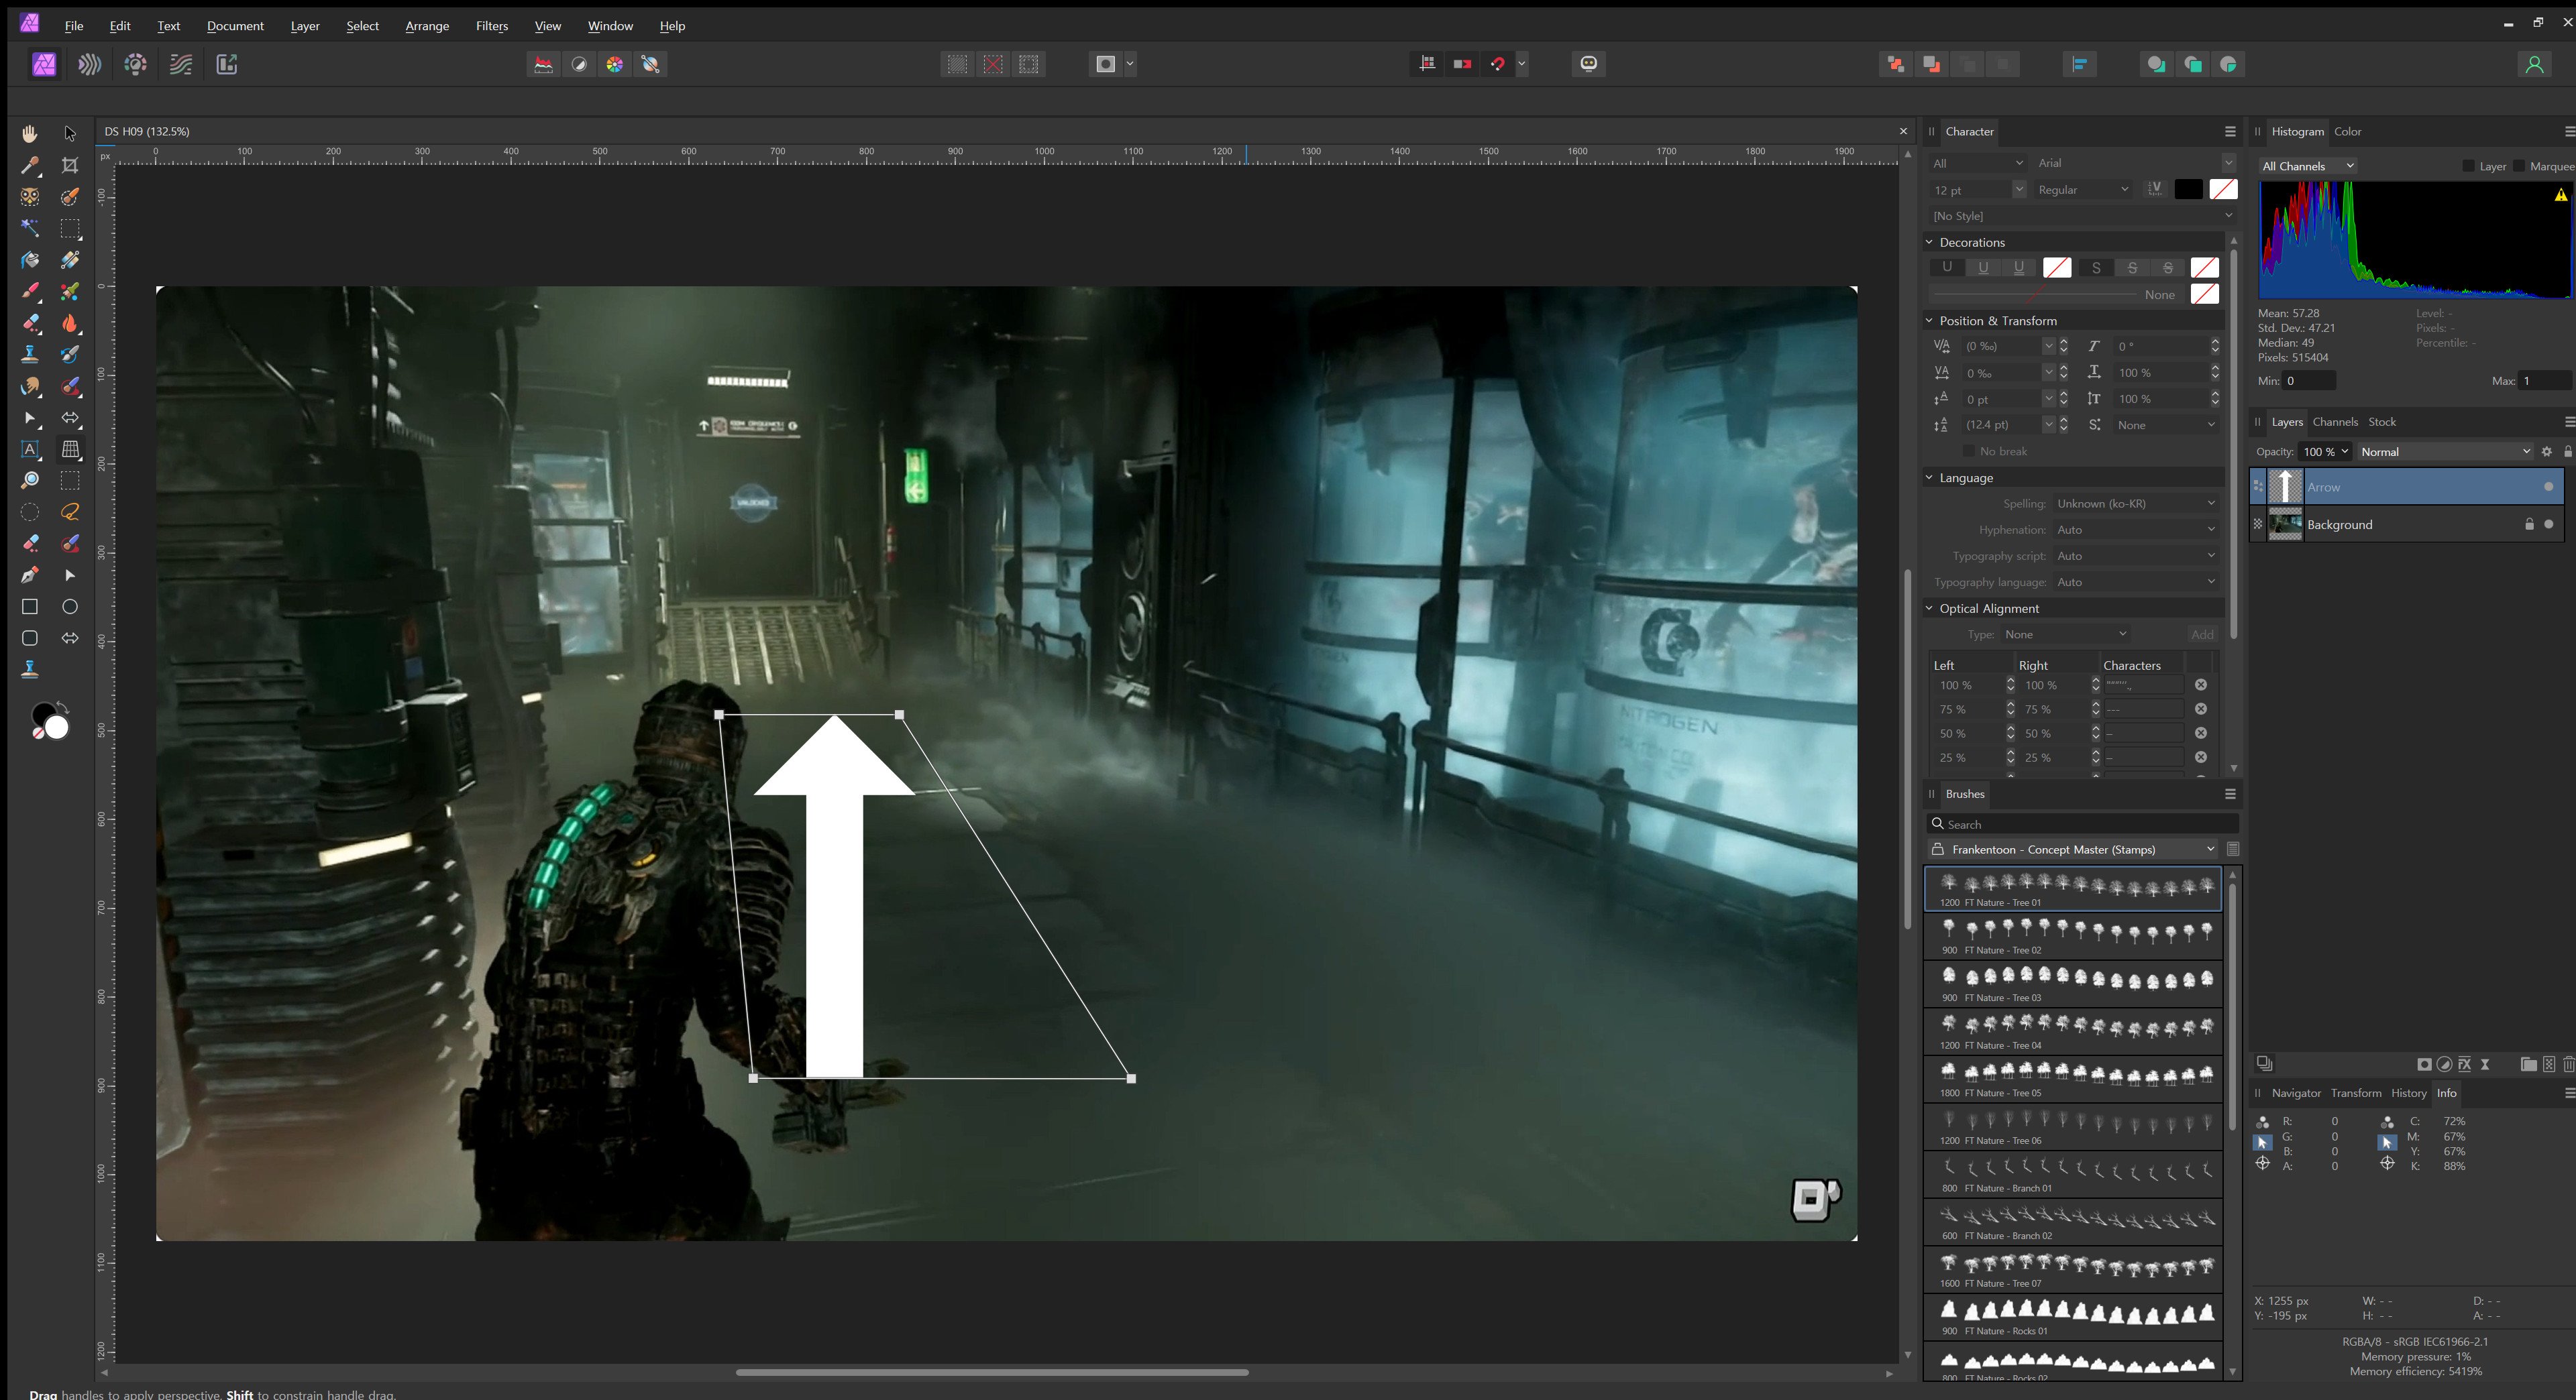
Task: Select the Rounded Rectangle tool
Action: point(30,638)
